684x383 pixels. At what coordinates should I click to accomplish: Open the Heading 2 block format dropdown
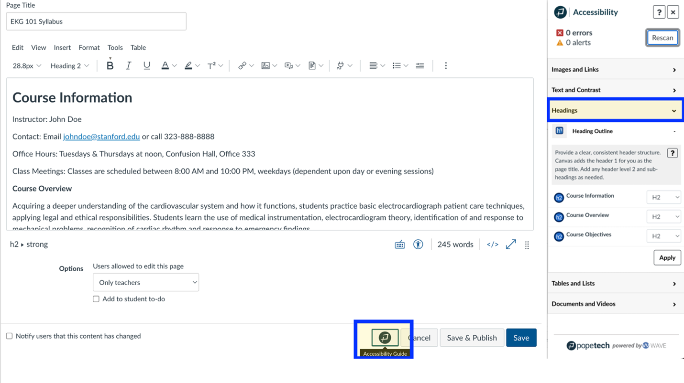point(70,66)
